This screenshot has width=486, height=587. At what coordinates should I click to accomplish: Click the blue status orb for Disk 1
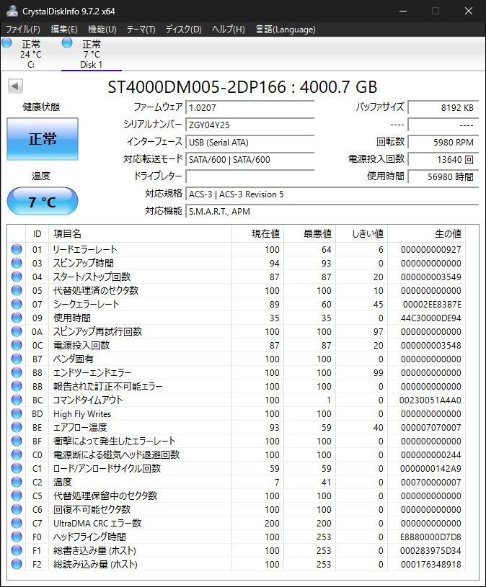(x=67, y=43)
